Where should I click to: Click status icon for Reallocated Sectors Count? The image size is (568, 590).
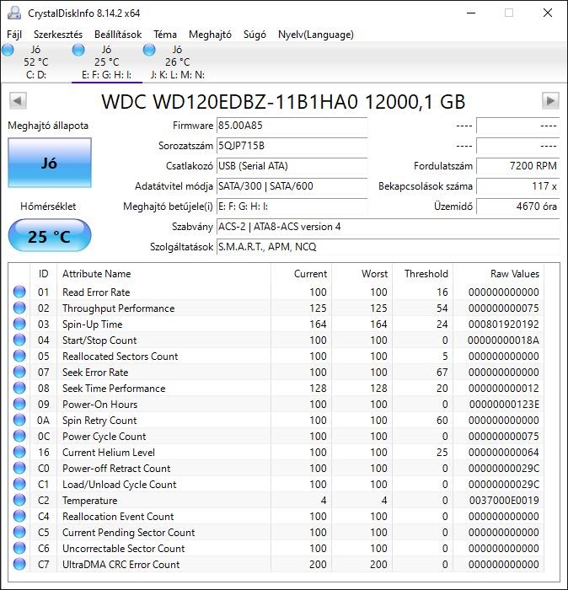coord(19,356)
